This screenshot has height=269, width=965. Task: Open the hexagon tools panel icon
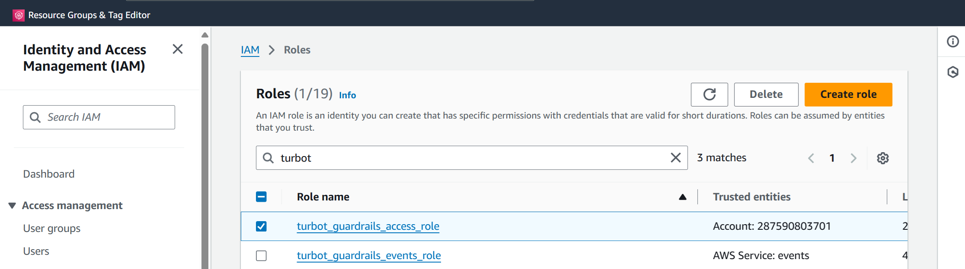click(953, 72)
